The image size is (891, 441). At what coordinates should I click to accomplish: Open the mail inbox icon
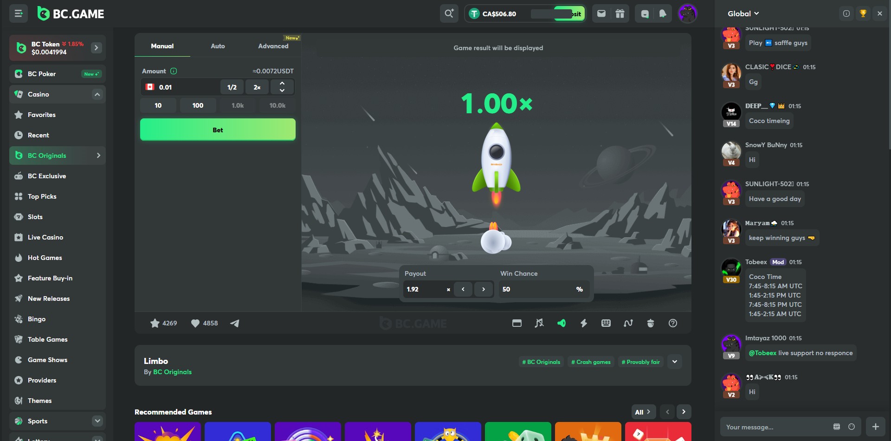pos(601,13)
